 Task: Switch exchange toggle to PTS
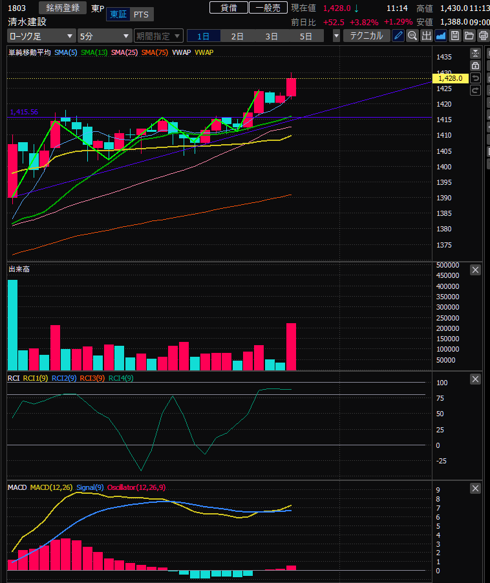tap(140, 14)
